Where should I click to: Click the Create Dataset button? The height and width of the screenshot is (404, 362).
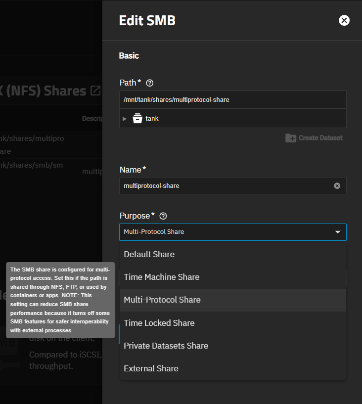pyautogui.click(x=314, y=138)
